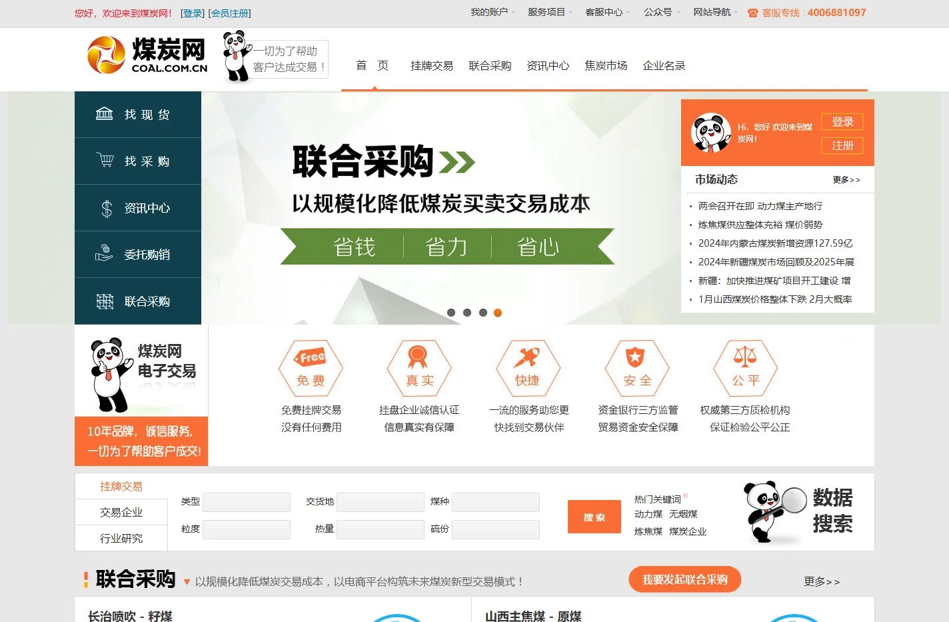Click the 交货地 input field
Image resolution: width=949 pixels, height=622 pixels.
(381, 502)
